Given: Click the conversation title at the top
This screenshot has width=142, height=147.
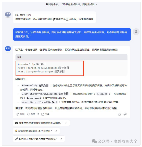Looking at the screenshot, I should [x=70, y=4].
